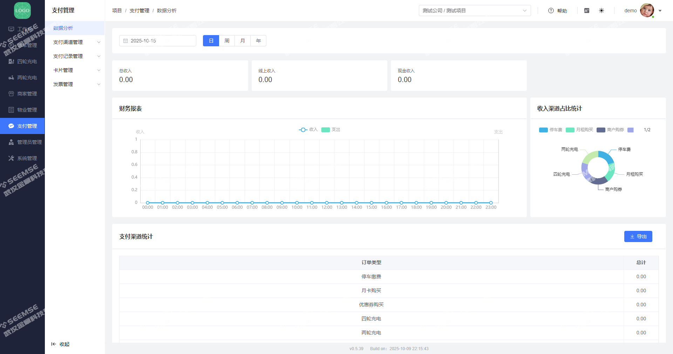Select 数据分析 menu item
Screen dimensions: 673x354
[x=63, y=28]
